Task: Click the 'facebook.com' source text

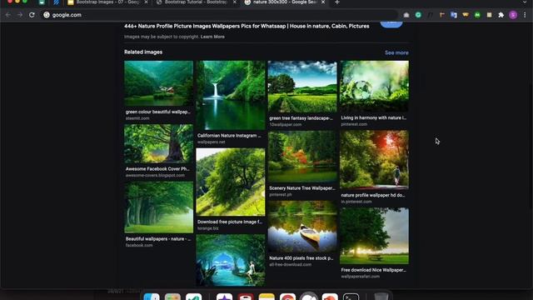Action: pos(139,245)
